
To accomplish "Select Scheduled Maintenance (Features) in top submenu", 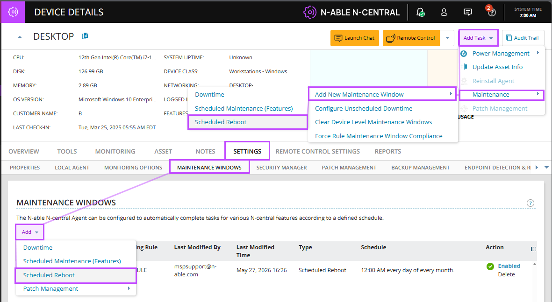I will (244, 109).
